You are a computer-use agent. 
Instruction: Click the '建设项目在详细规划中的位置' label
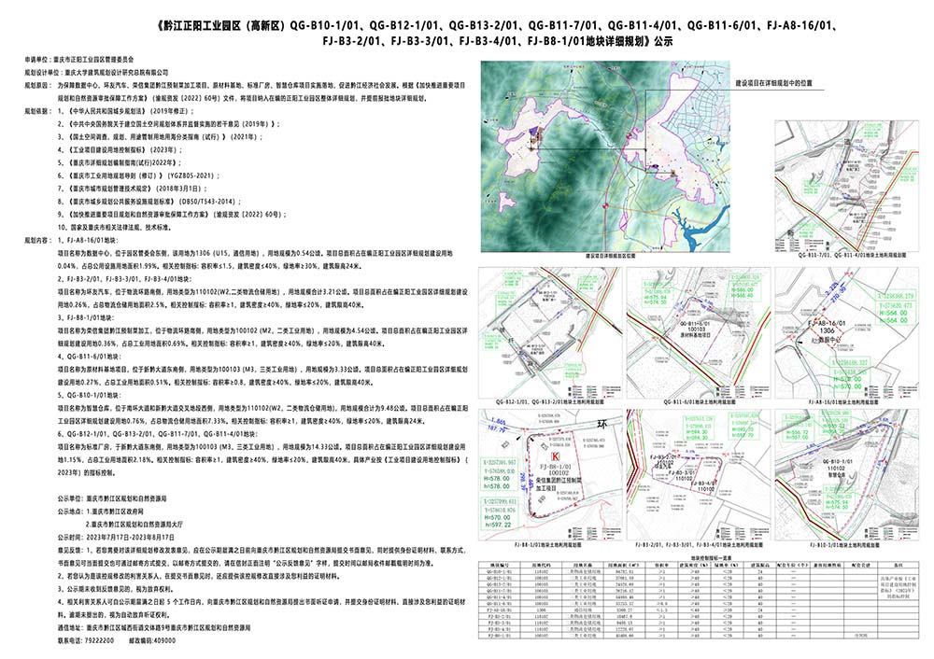(773, 83)
